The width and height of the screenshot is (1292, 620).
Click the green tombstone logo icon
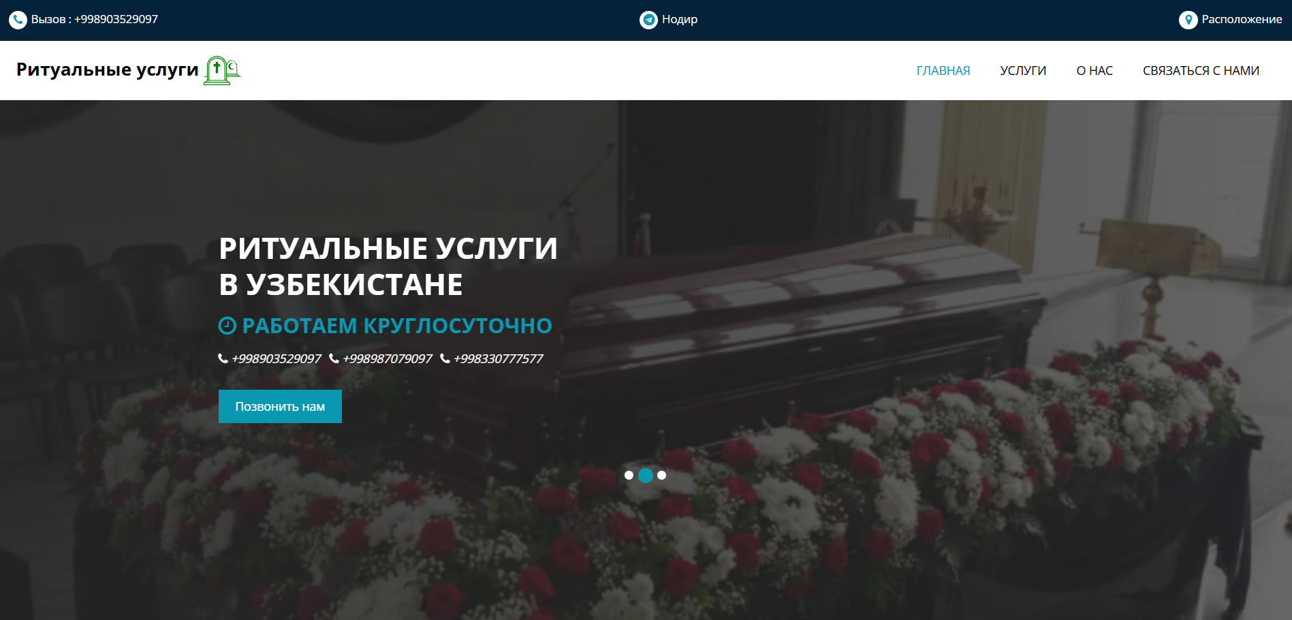pyautogui.click(x=222, y=70)
